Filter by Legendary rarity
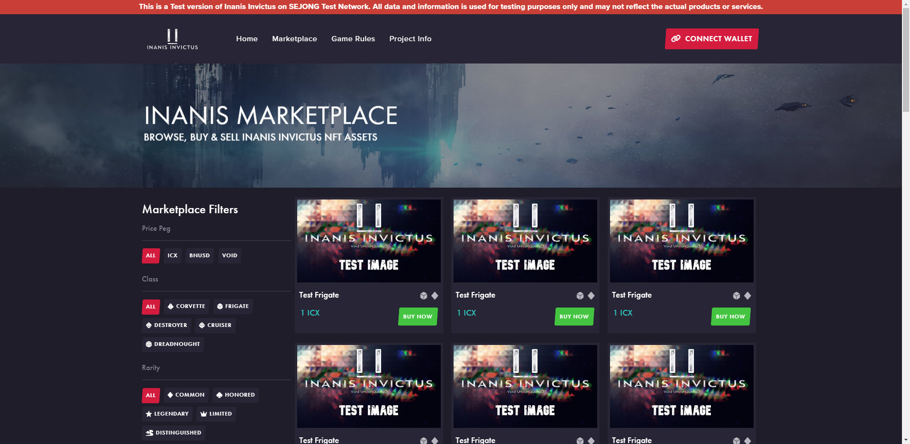Viewport: 910px width, 444px height. (x=167, y=414)
